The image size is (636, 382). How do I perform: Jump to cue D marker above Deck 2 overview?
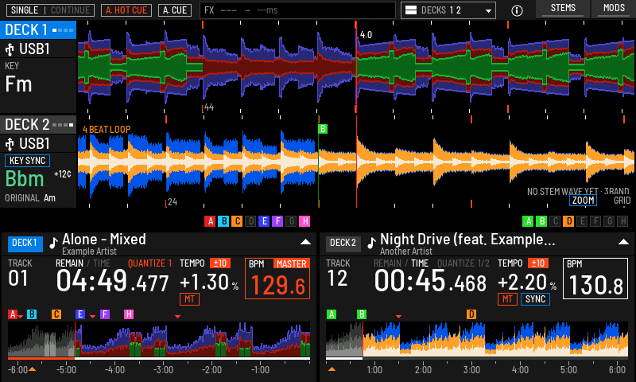(x=471, y=314)
